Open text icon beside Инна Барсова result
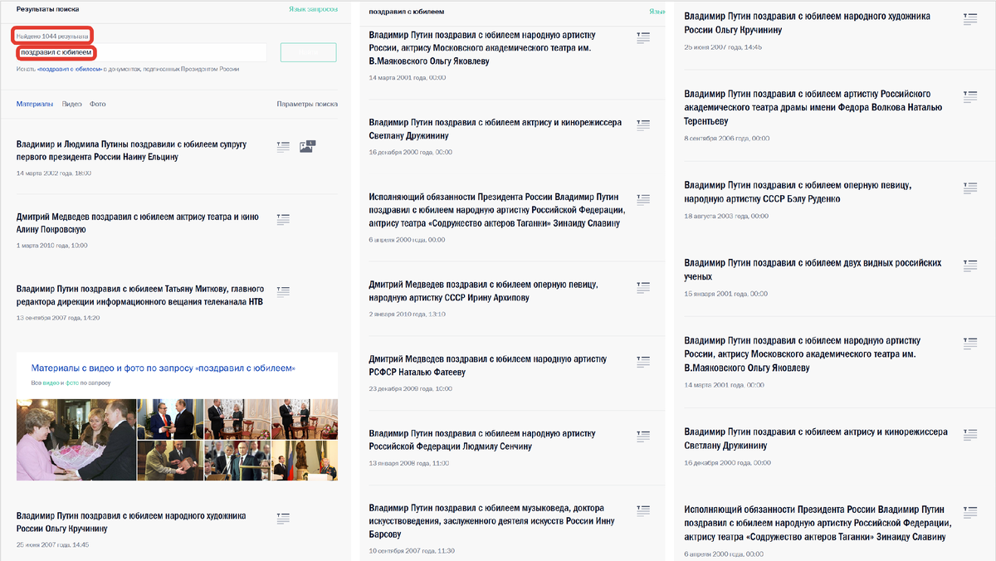This screenshot has height=561, width=996. tap(642, 510)
